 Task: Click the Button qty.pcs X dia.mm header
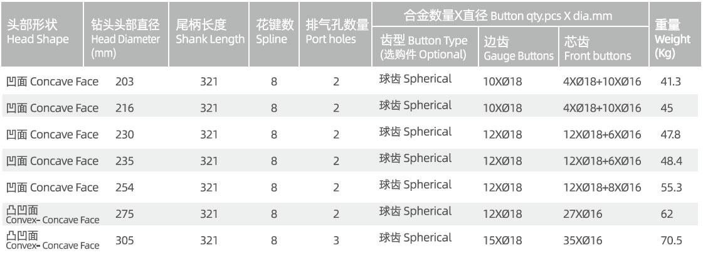point(508,15)
